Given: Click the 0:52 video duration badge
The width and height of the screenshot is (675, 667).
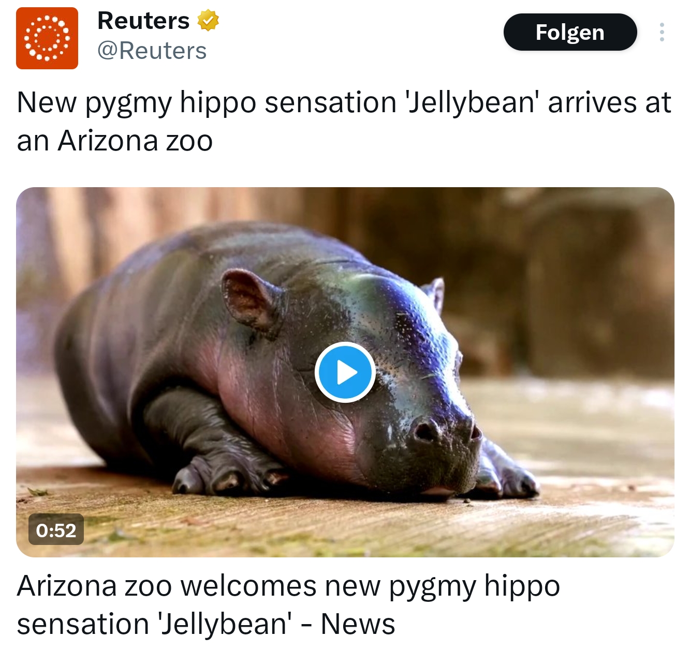Looking at the screenshot, I should pyautogui.click(x=56, y=530).
